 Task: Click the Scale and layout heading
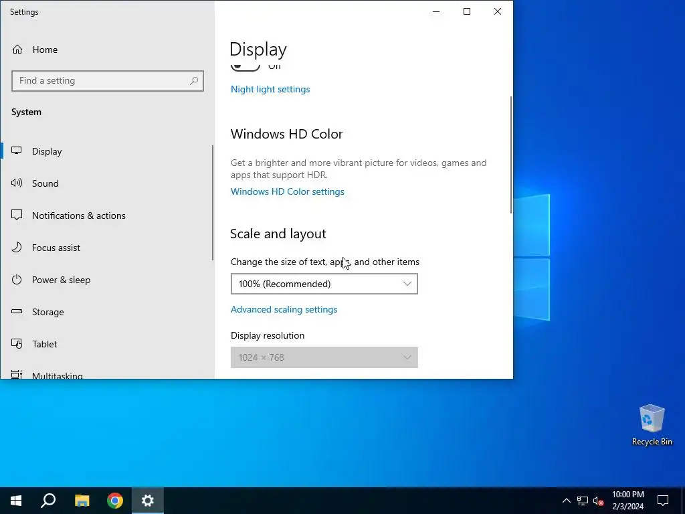pos(278,234)
